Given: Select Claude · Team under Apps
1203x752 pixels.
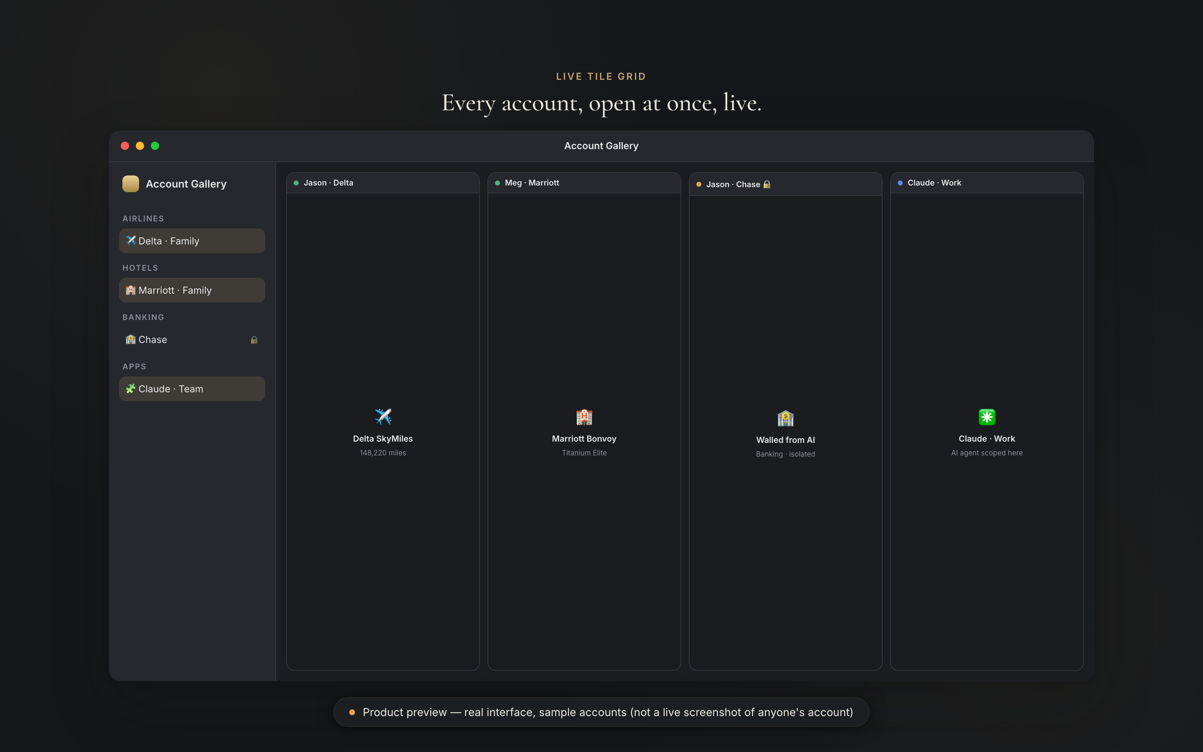Looking at the screenshot, I should (x=192, y=389).
